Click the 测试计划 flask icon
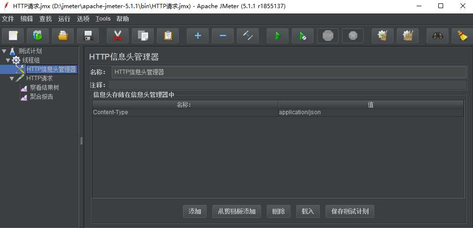This screenshot has width=473, height=228. [12, 51]
